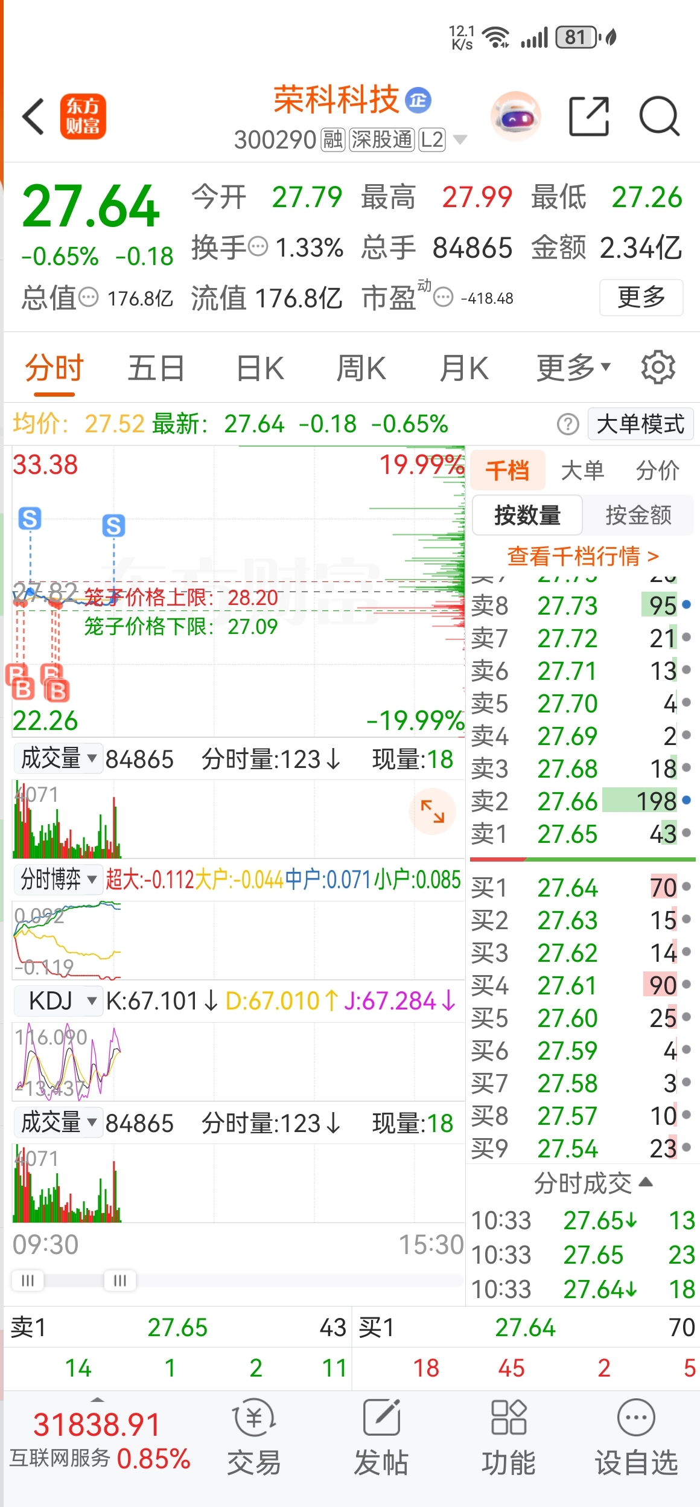The height and width of the screenshot is (1507, 700).
Task: Switch to 周K chart tab
Action: pyautogui.click(x=361, y=368)
